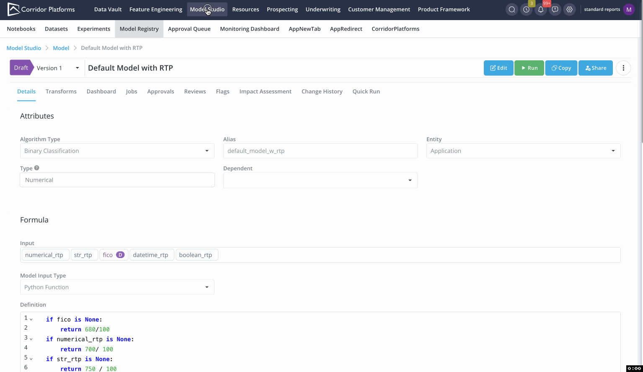
Task: Open the three-dot more actions menu
Action: 623,68
